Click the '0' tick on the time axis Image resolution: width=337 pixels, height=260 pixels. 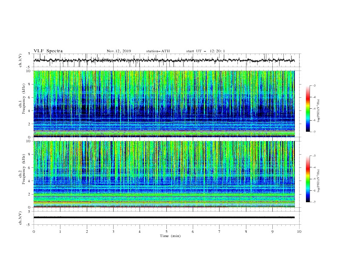pyautogui.click(x=34, y=232)
